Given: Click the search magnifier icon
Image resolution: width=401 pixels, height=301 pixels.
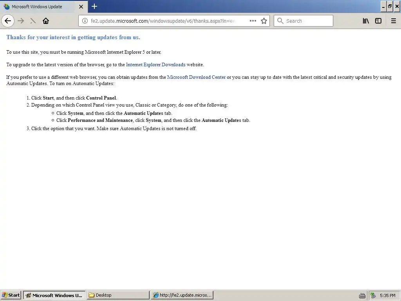Looking at the screenshot, I should click(x=280, y=21).
